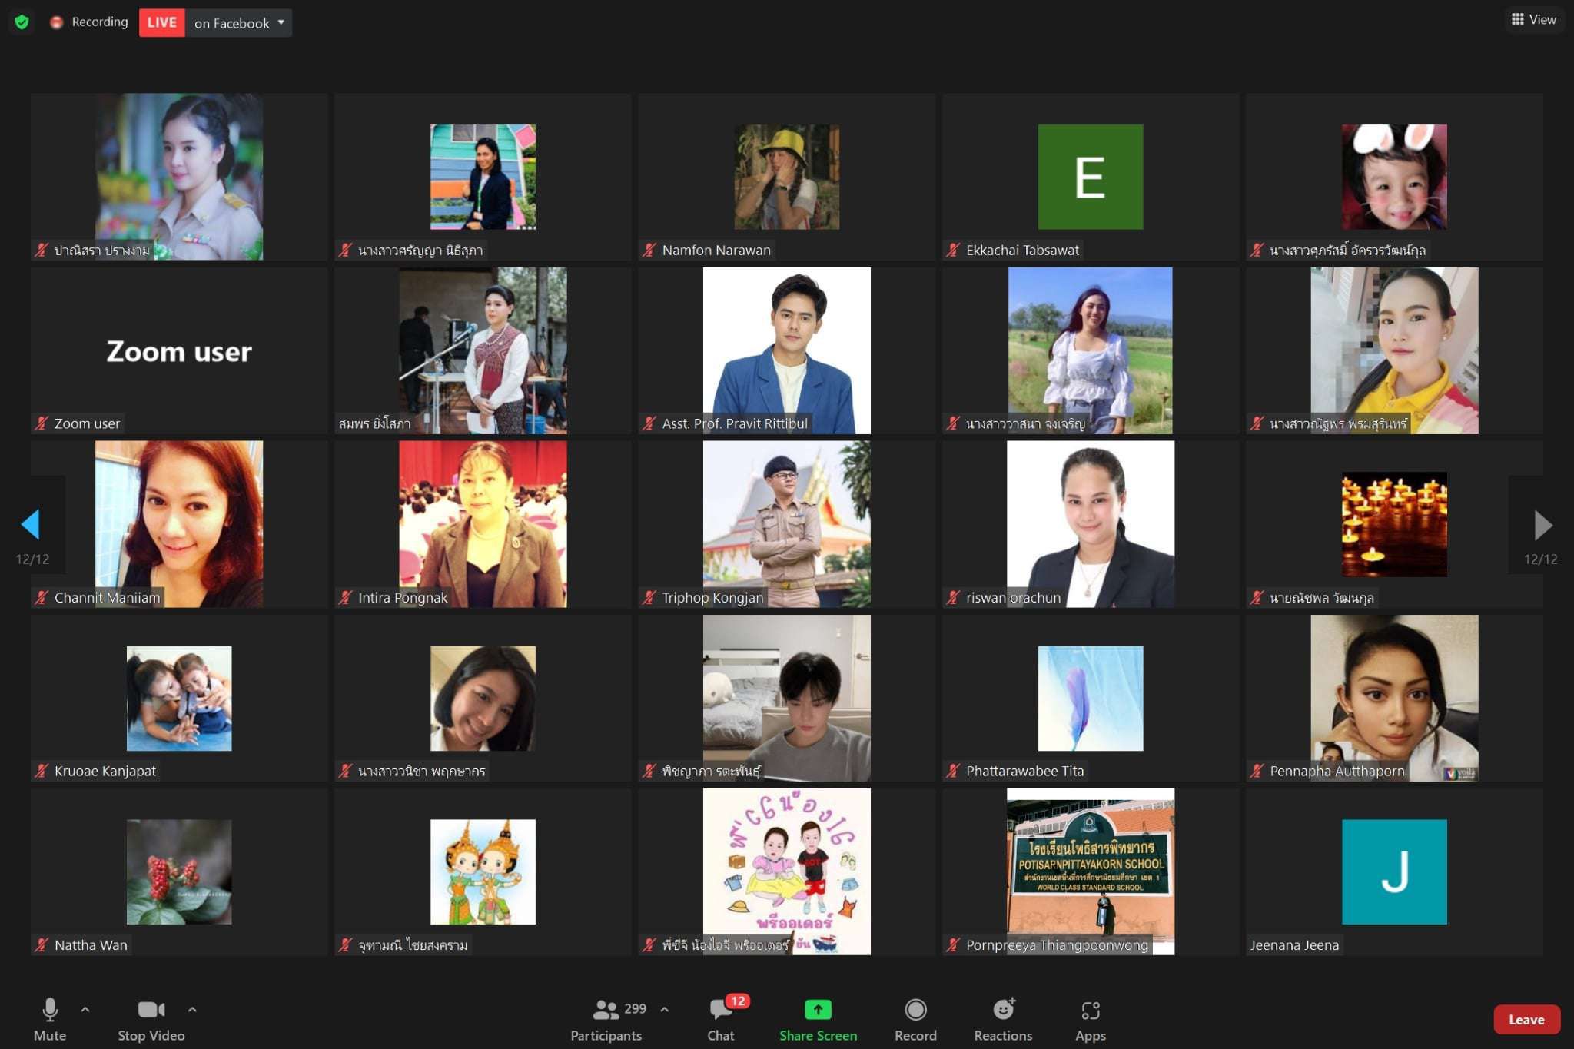1574x1049 pixels.
Task: Click the red Leave button
Action: (x=1526, y=1020)
